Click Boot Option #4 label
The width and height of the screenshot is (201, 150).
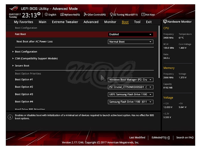(24, 102)
